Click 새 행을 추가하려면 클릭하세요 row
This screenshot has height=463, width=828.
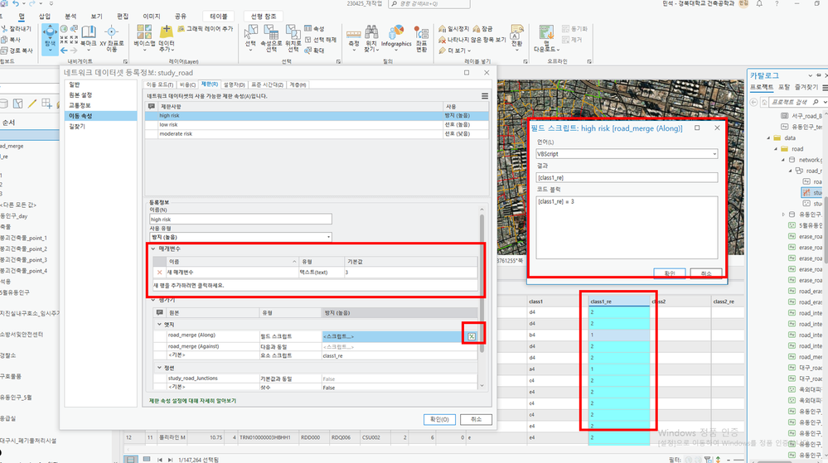315,285
